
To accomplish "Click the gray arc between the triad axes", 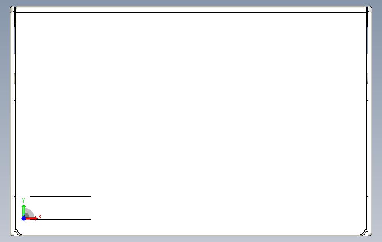I will point(30,212).
